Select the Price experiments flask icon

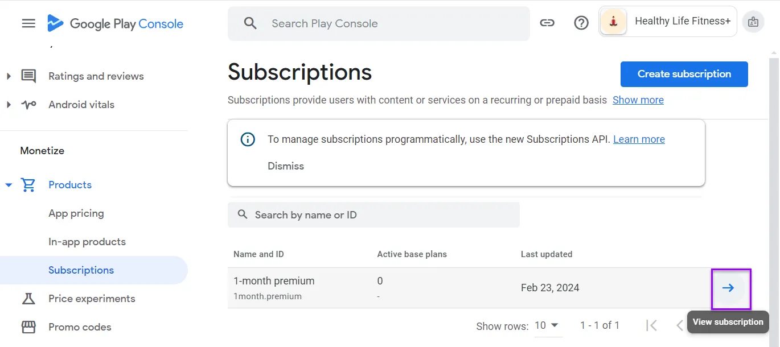point(28,298)
